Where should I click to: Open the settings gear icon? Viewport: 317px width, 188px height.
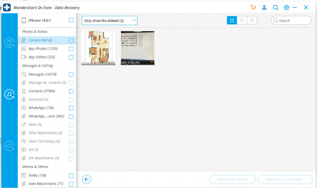pos(286,8)
